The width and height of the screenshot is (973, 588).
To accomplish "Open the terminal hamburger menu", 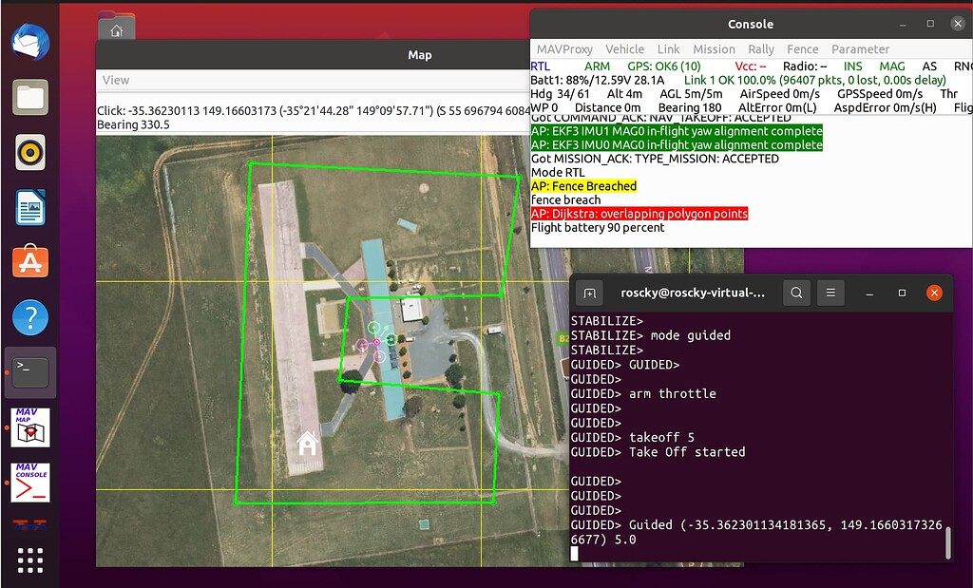I will 830,293.
